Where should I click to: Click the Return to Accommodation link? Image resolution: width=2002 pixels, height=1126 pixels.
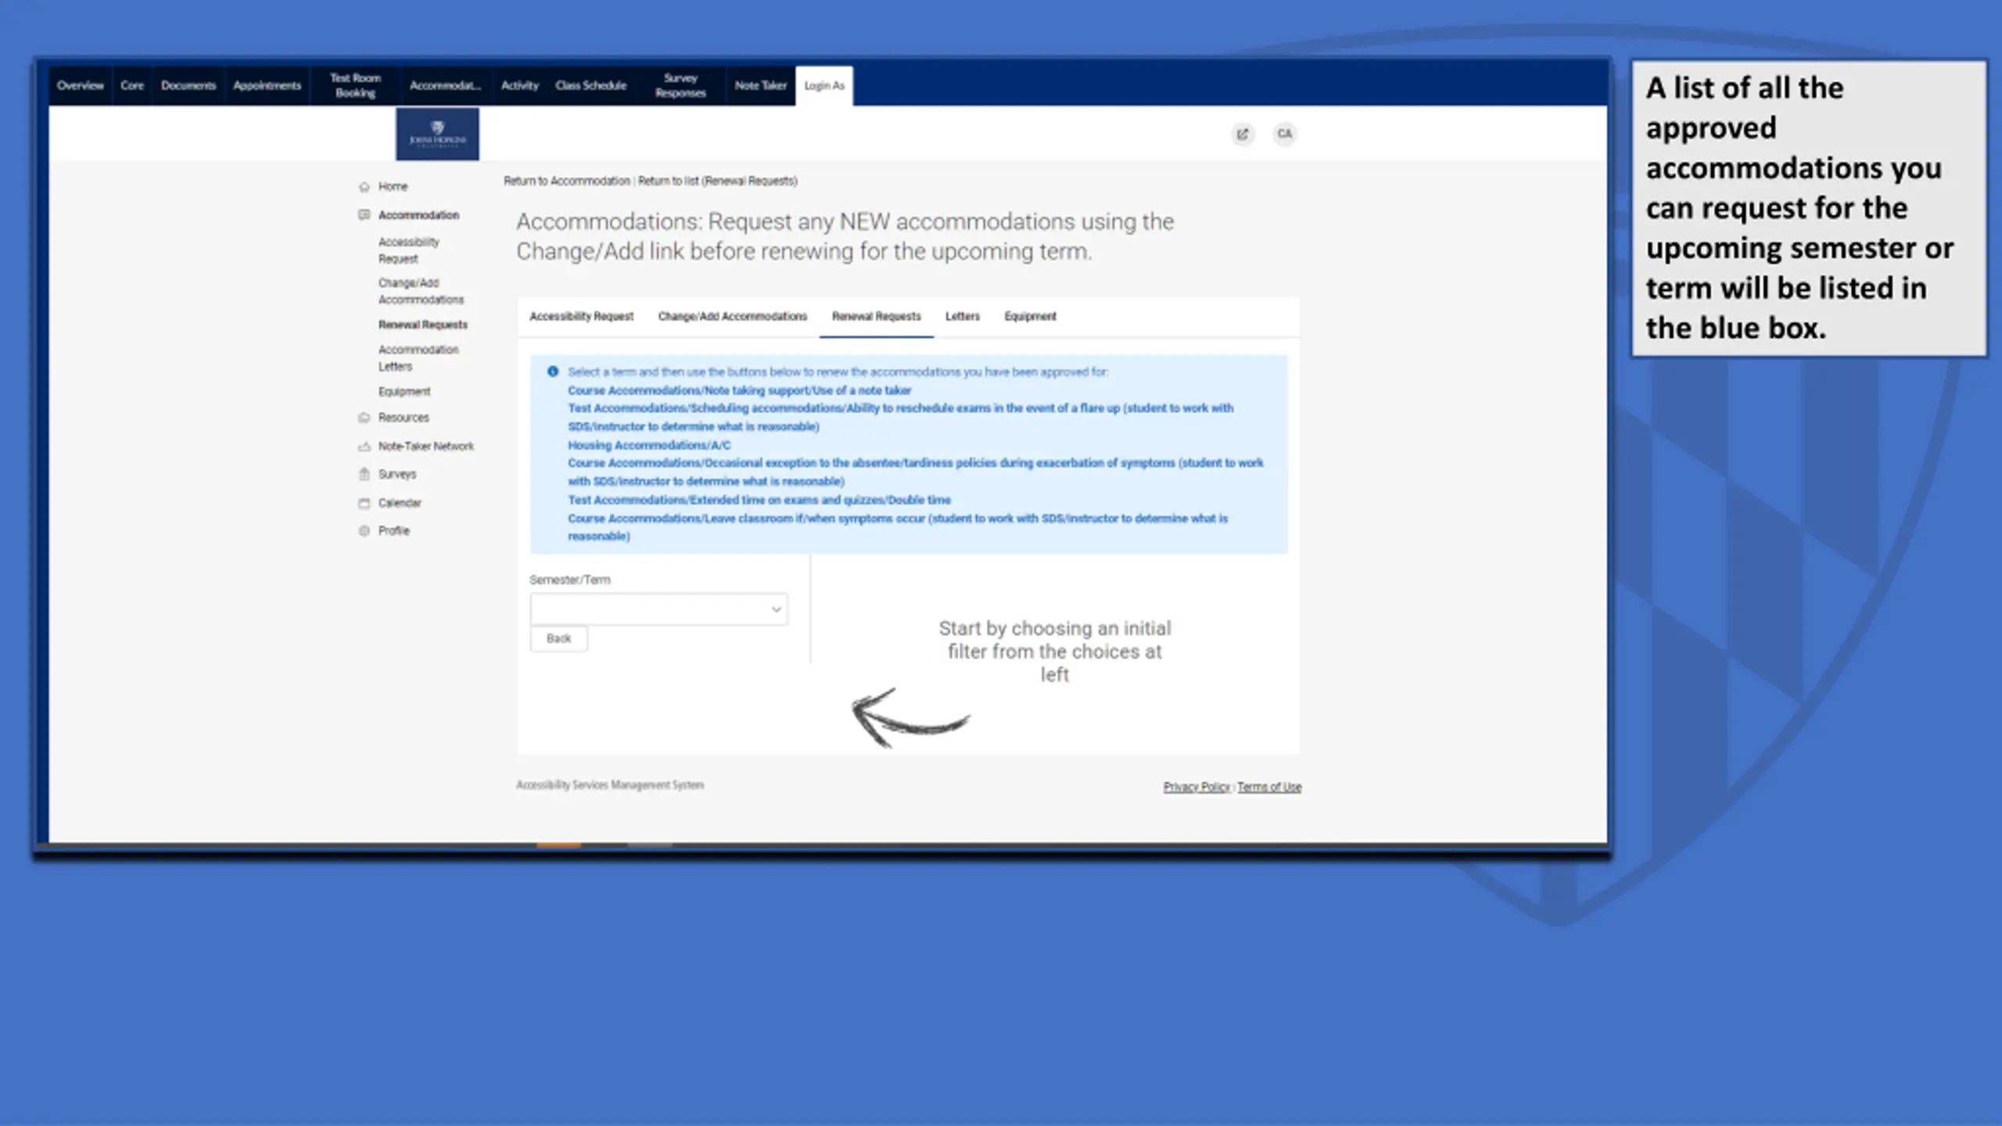(x=566, y=181)
